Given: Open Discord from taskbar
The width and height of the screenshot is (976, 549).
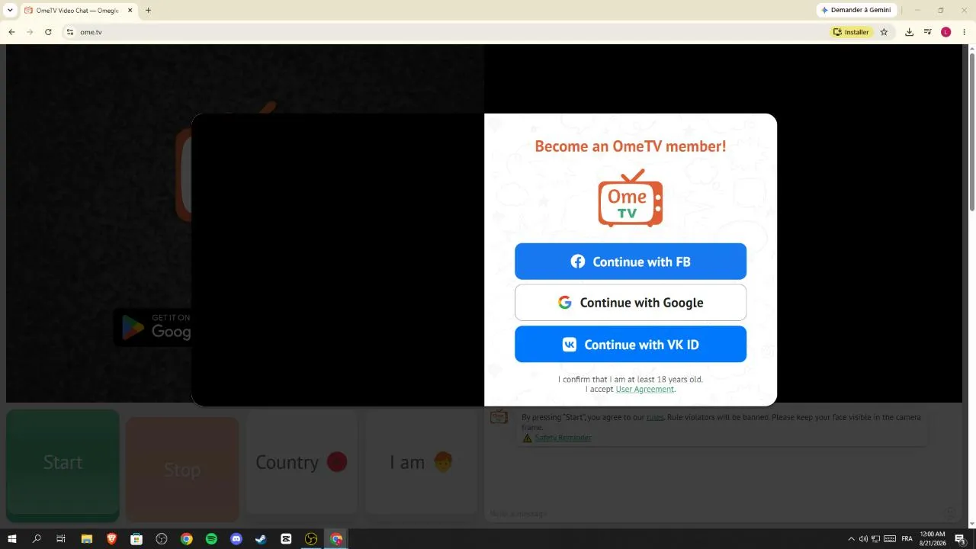Looking at the screenshot, I should pyautogui.click(x=236, y=538).
